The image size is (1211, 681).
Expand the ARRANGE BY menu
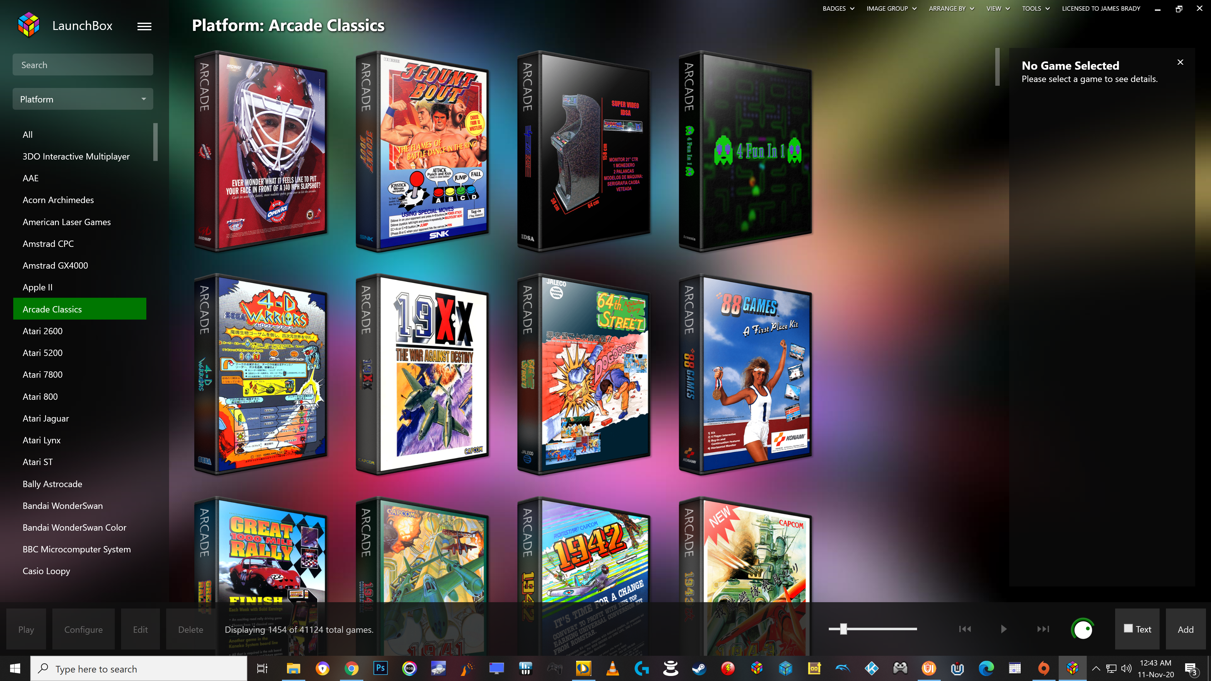pyautogui.click(x=951, y=9)
